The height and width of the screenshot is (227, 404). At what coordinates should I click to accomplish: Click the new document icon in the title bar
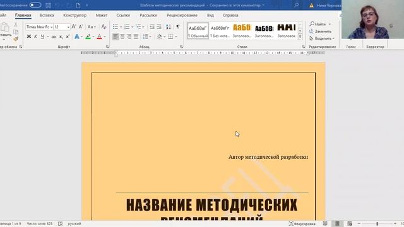coord(78,5)
